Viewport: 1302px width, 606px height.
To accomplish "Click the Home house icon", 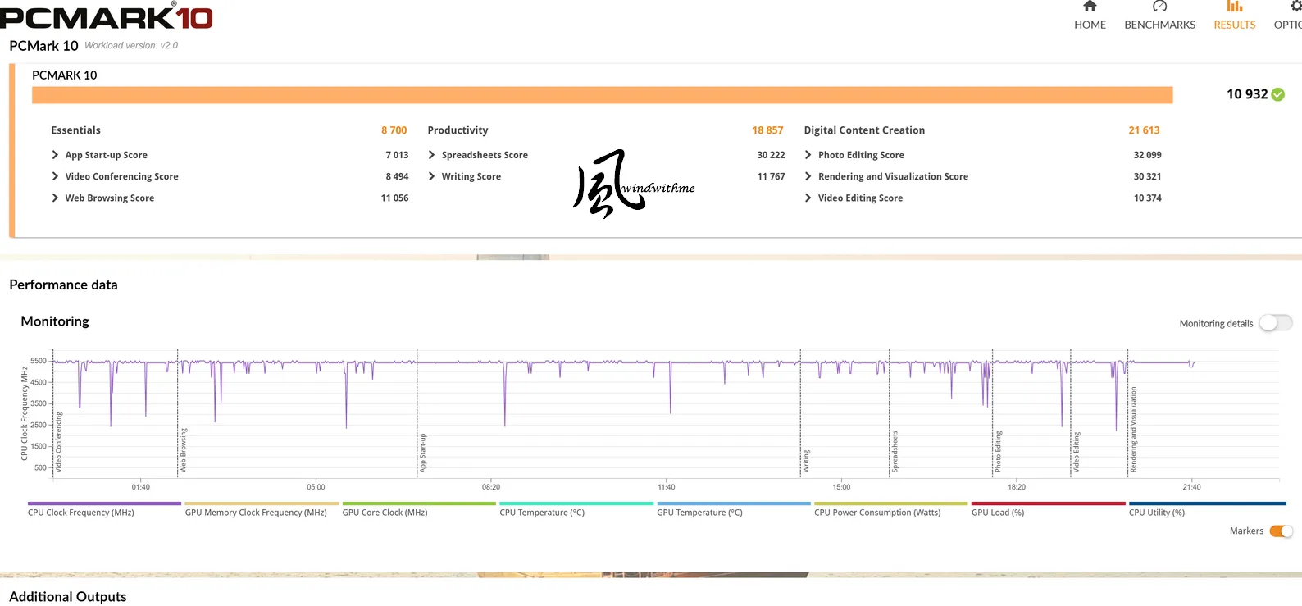I will [1090, 6].
